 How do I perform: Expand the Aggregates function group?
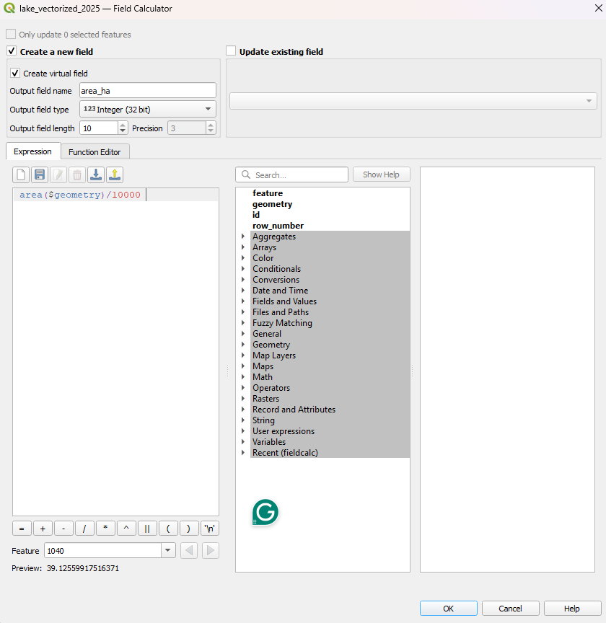[243, 237]
